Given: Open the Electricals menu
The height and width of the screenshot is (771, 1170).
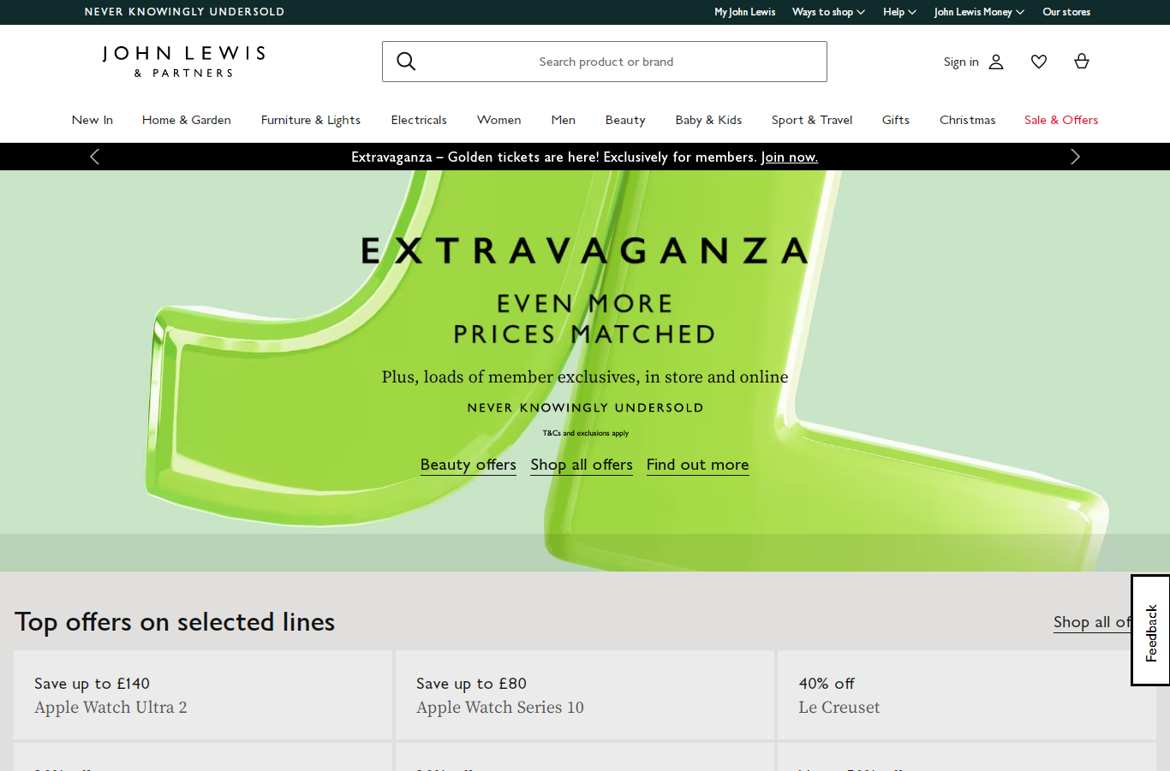Looking at the screenshot, I should (x=419, y=120).
